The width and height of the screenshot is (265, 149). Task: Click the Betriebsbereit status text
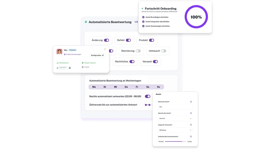click(64, 63)
